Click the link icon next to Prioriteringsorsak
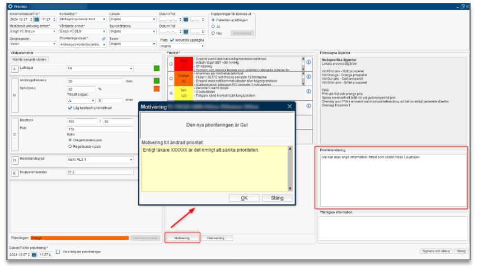Image resolution: width=478 pixels, height=270 pixels. (103, 38)
